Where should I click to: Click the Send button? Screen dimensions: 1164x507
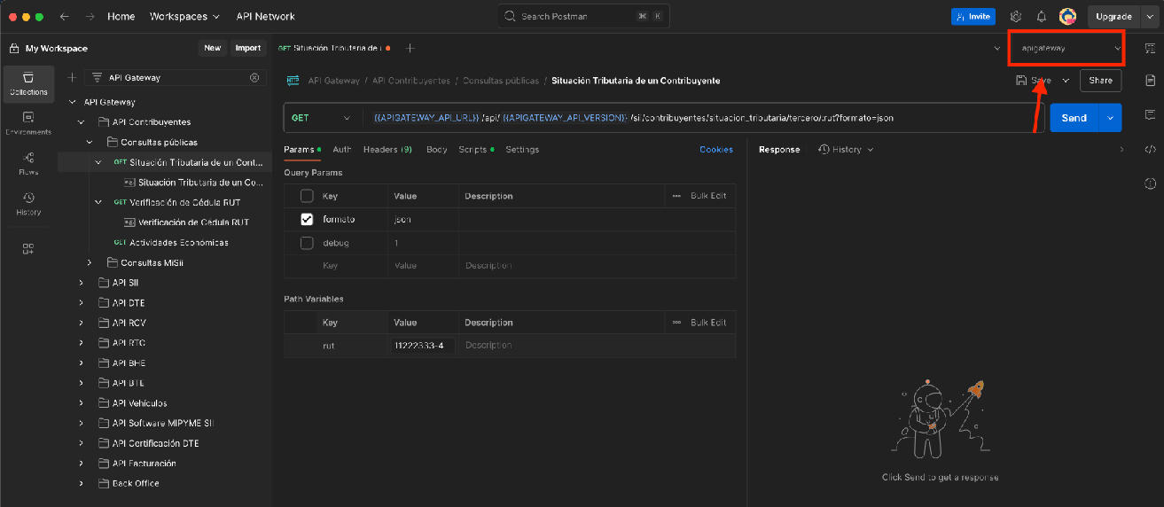point(1074,118)
